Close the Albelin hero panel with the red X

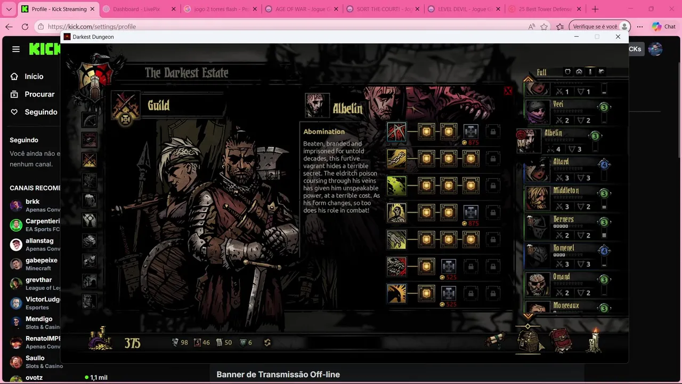[x=508, y=91]
